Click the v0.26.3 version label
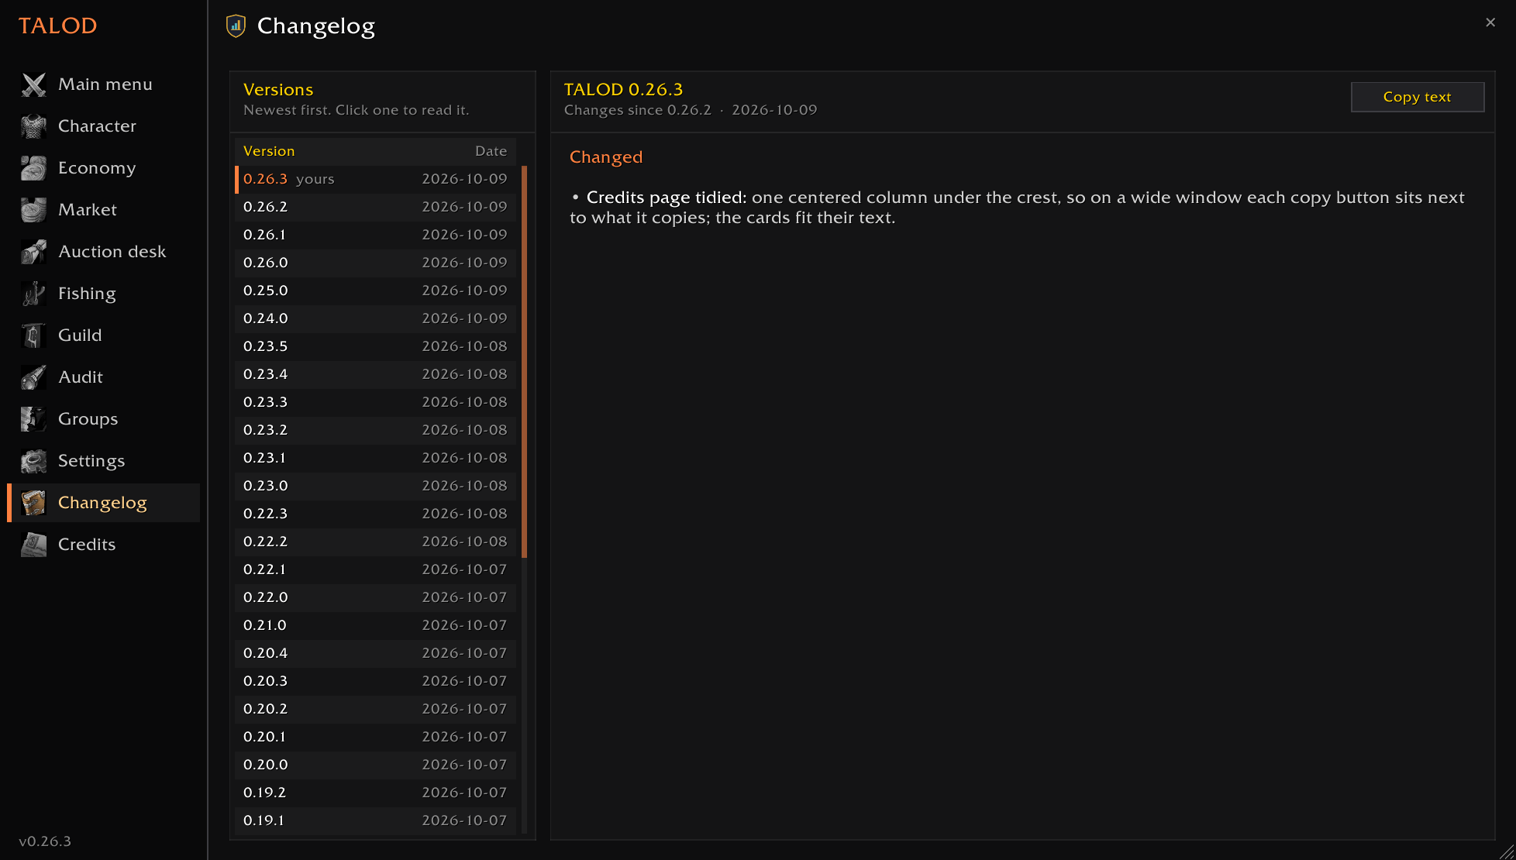The image size is (1516, 860). tap(45, 841)
